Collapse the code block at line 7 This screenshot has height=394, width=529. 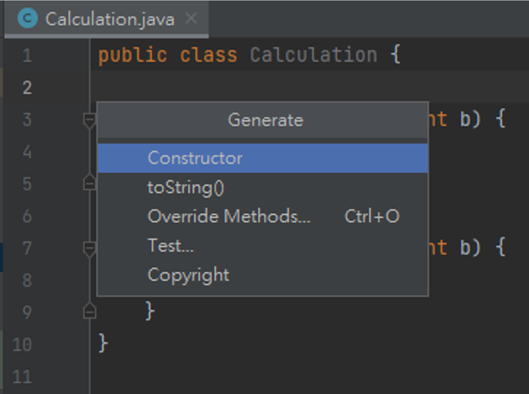[x=89, y=248]
